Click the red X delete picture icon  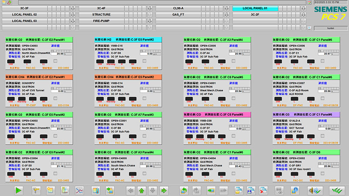263,190
